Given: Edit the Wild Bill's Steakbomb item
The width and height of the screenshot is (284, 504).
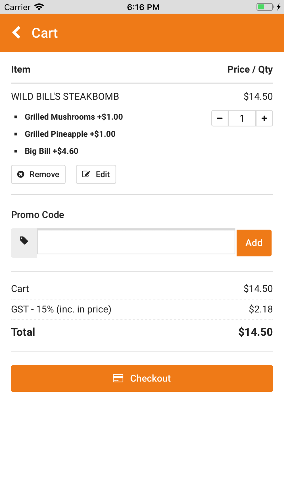Looking at the screenshot, I should click(96, 174).
